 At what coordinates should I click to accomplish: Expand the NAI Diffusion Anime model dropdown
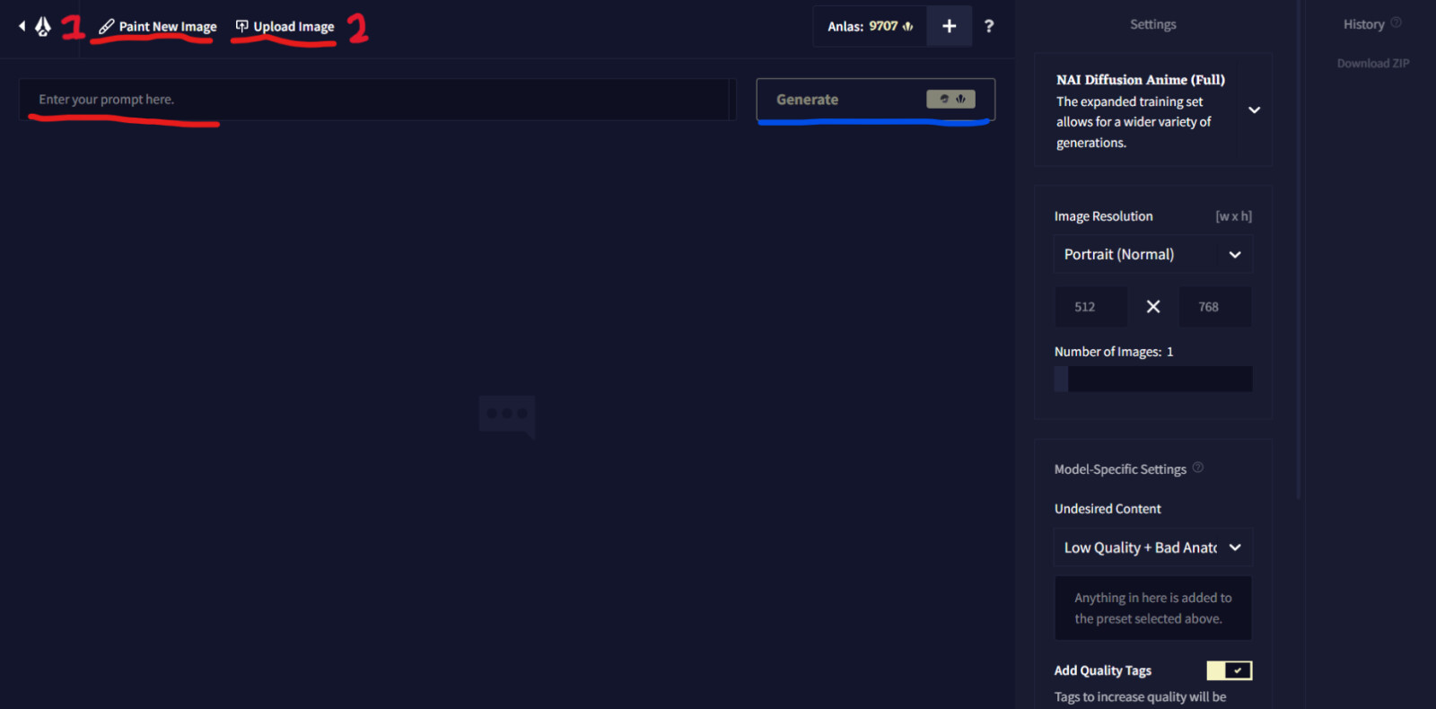click(1254, 109)
